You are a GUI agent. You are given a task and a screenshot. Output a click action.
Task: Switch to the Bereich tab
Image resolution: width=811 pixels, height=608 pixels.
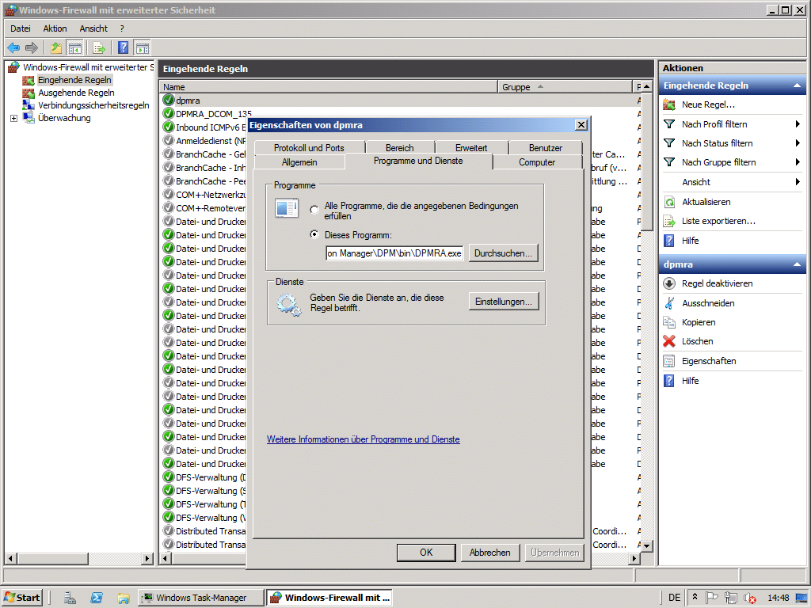tap(400, 148)
